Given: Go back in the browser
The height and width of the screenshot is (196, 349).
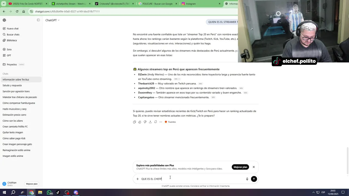Looking at the screenshot, I should pyautogui.click(x=4, y=11).
